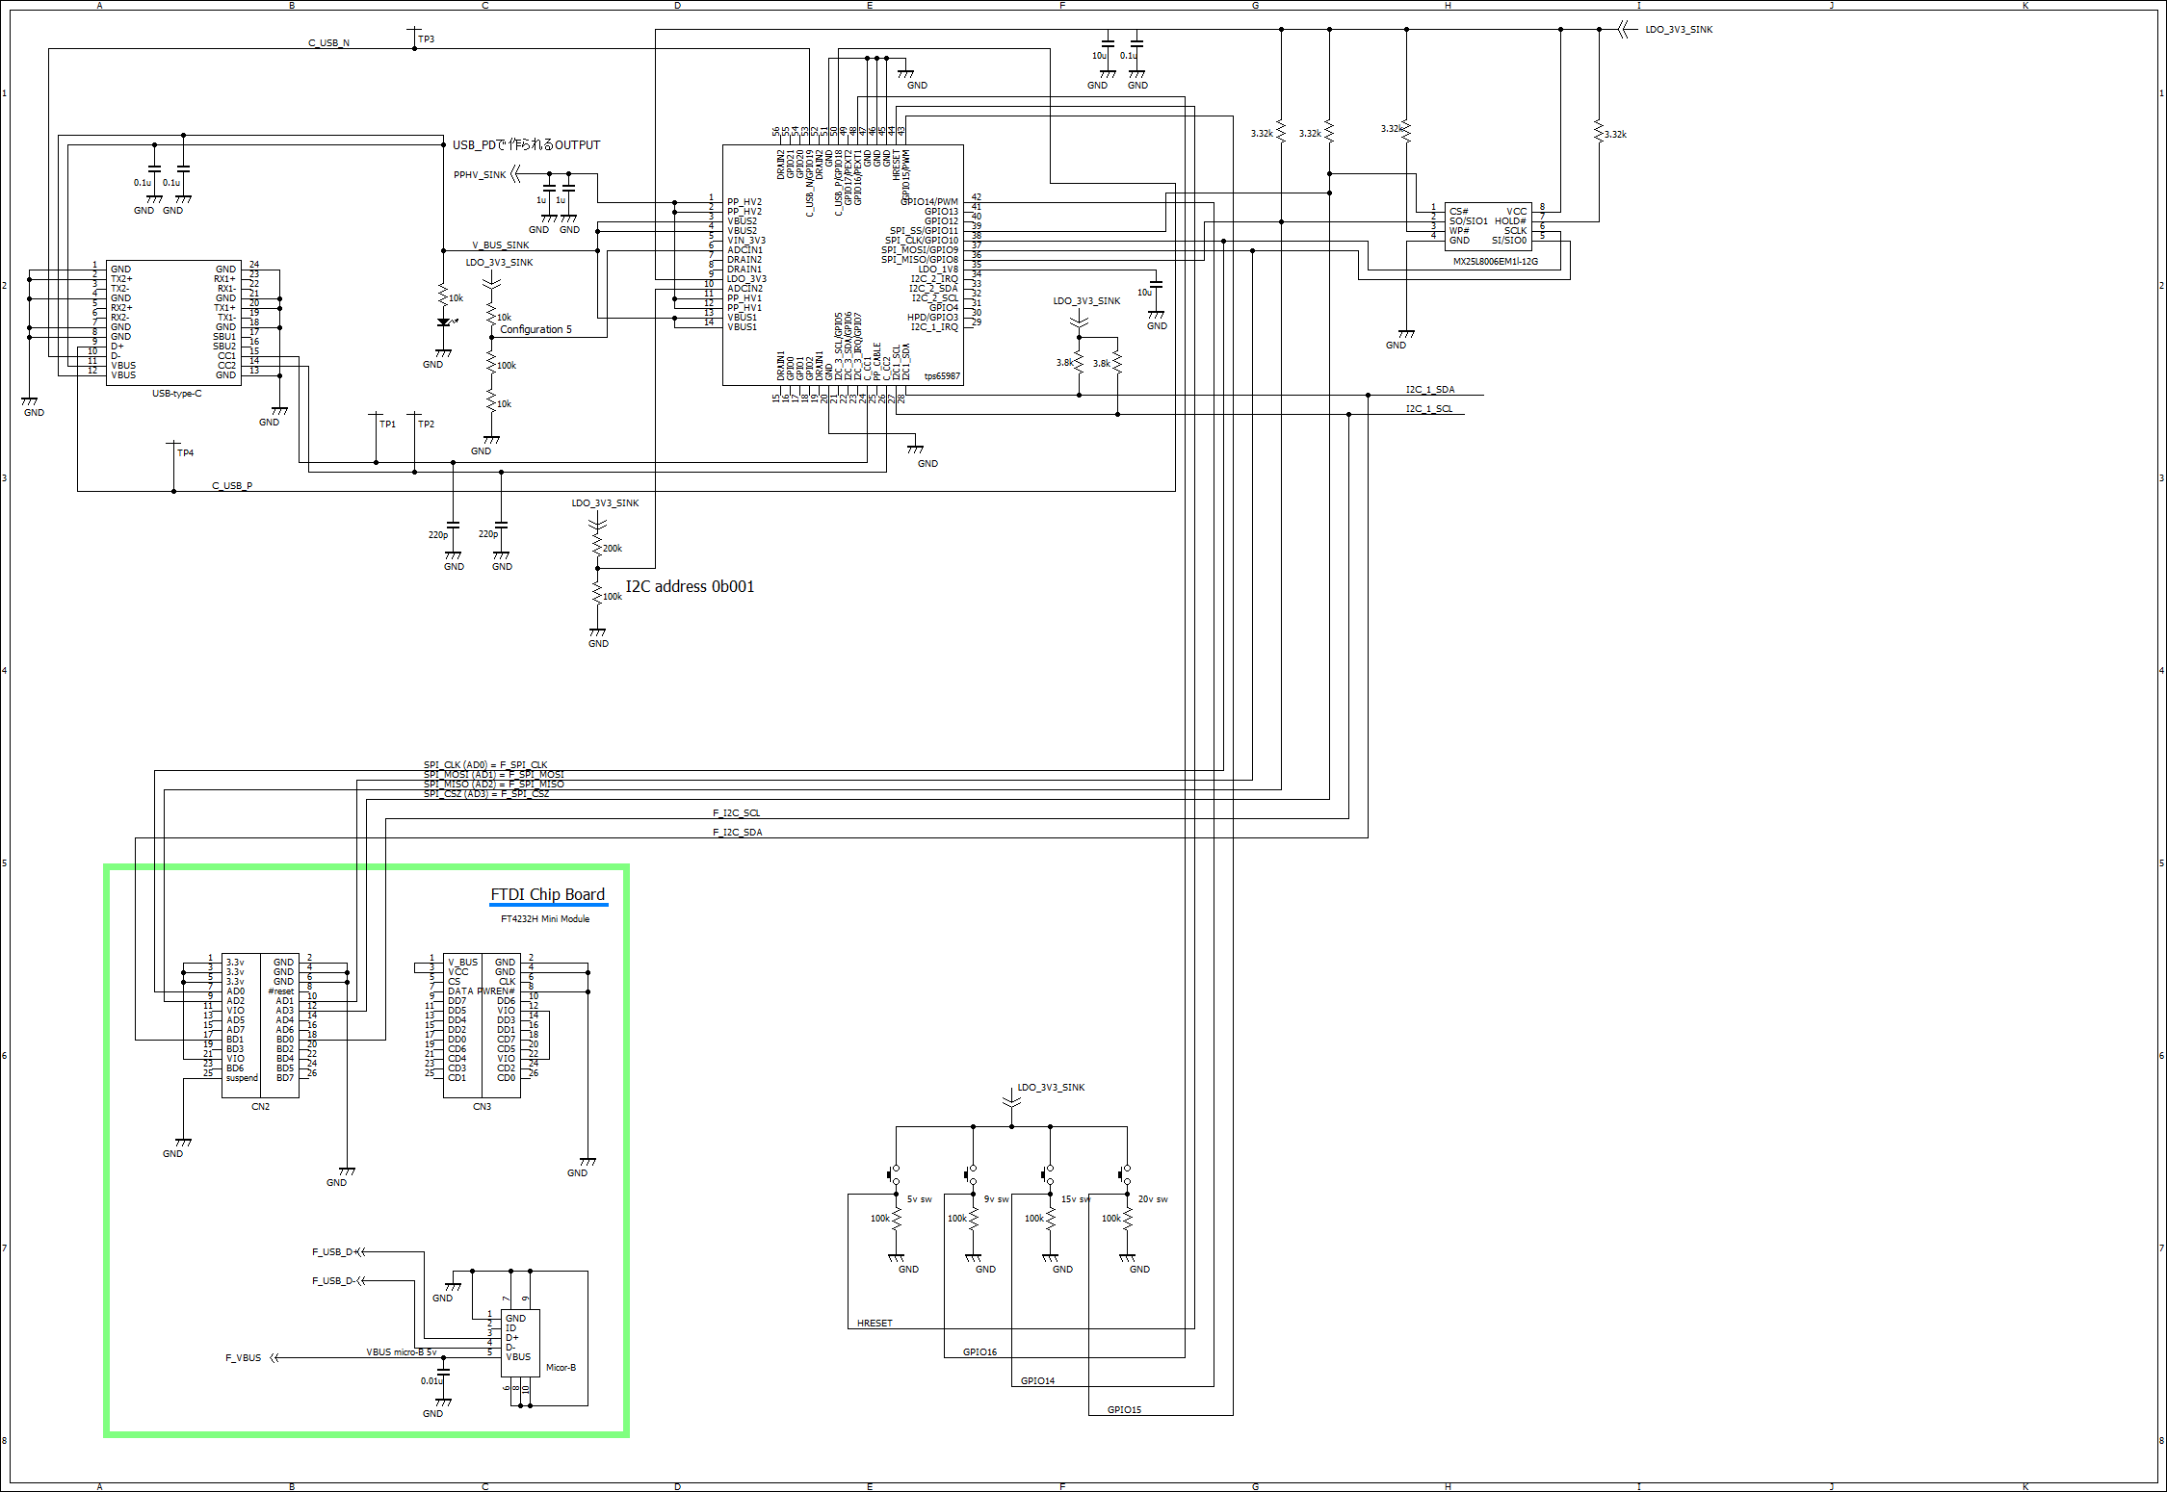Select the 0.01u capacitor near Micor-B connector
2167x1492 pixels.
point(444,1371)
